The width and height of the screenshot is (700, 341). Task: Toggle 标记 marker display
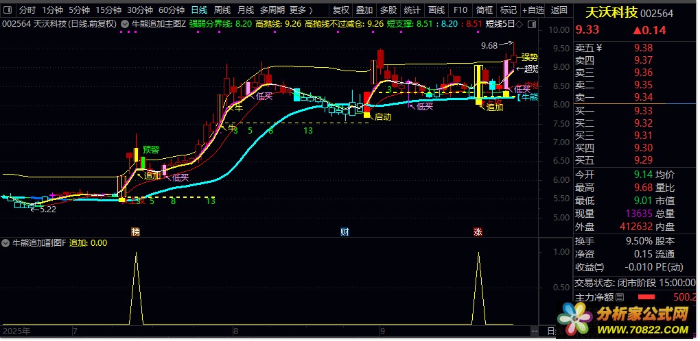508,10
